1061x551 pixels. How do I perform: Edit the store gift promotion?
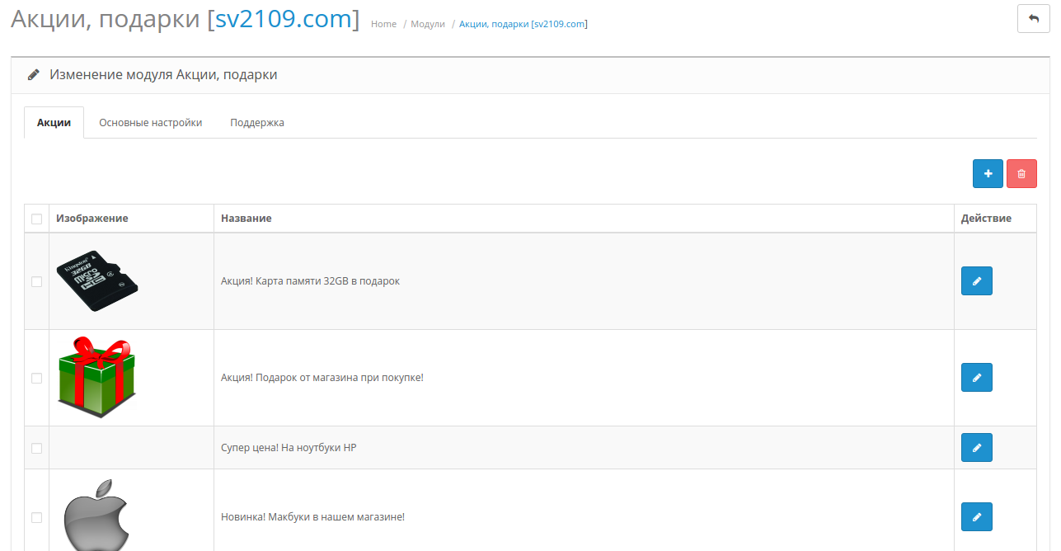click(x=976, y=378)
